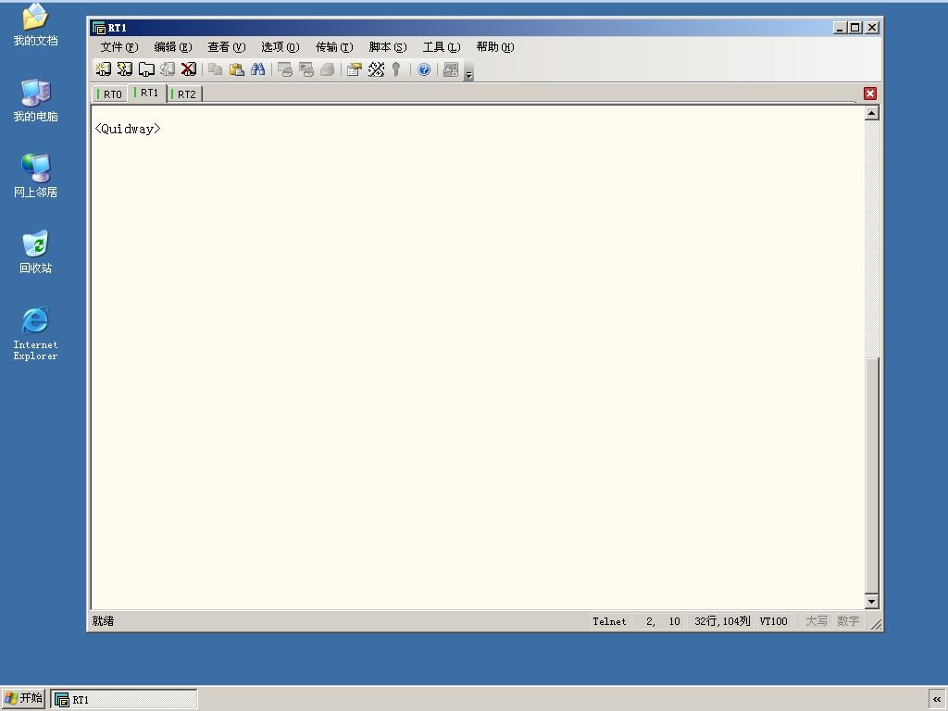Click the Print Screen icon
The width and height of the screenshot is (948, 711).
(x=285, y=69)
